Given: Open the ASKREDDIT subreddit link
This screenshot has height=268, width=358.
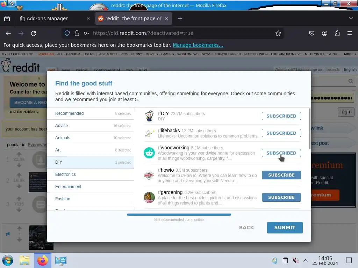Looking at the screenshot, I should (108, 54).
